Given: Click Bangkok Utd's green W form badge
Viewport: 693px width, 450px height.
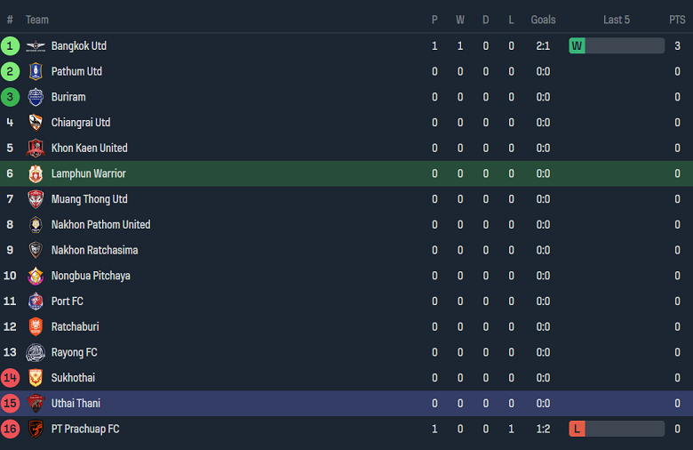Looking at the screenshot, I should coord(577,45).
